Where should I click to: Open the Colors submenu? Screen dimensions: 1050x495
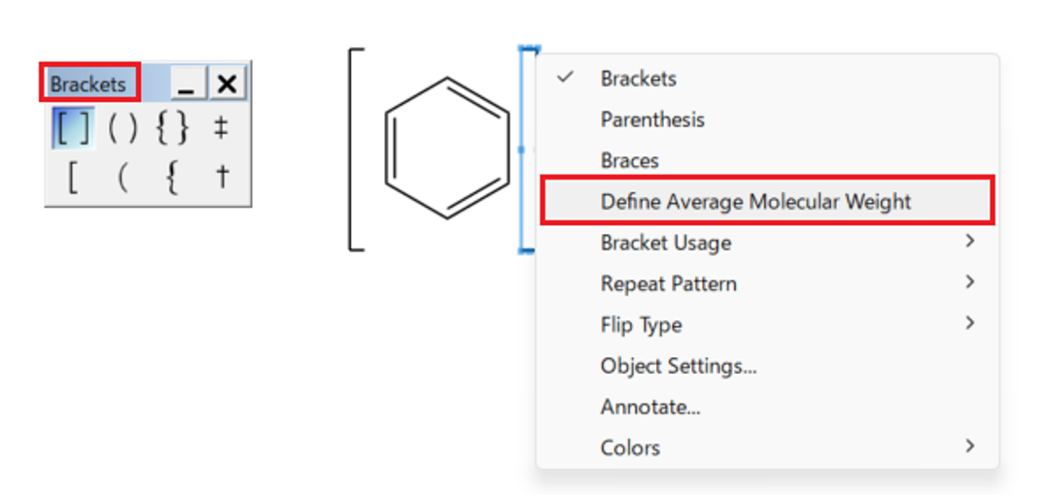tap(630, 447)
